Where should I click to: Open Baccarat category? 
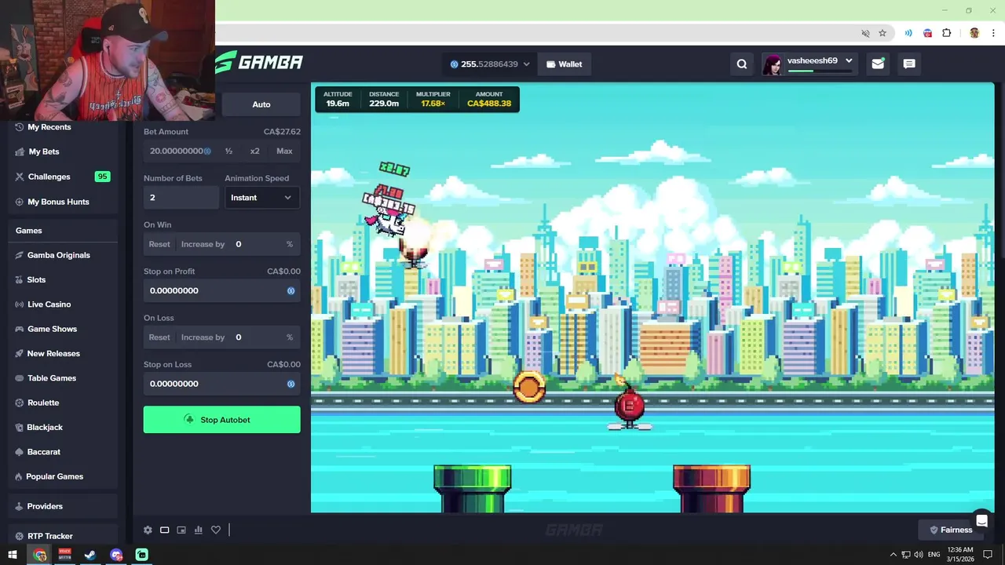(x=44, y=452)
